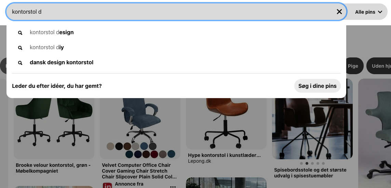Focus the search field containing 'kontorstol d'
The image size is (391, 188).
coord(172,12)
